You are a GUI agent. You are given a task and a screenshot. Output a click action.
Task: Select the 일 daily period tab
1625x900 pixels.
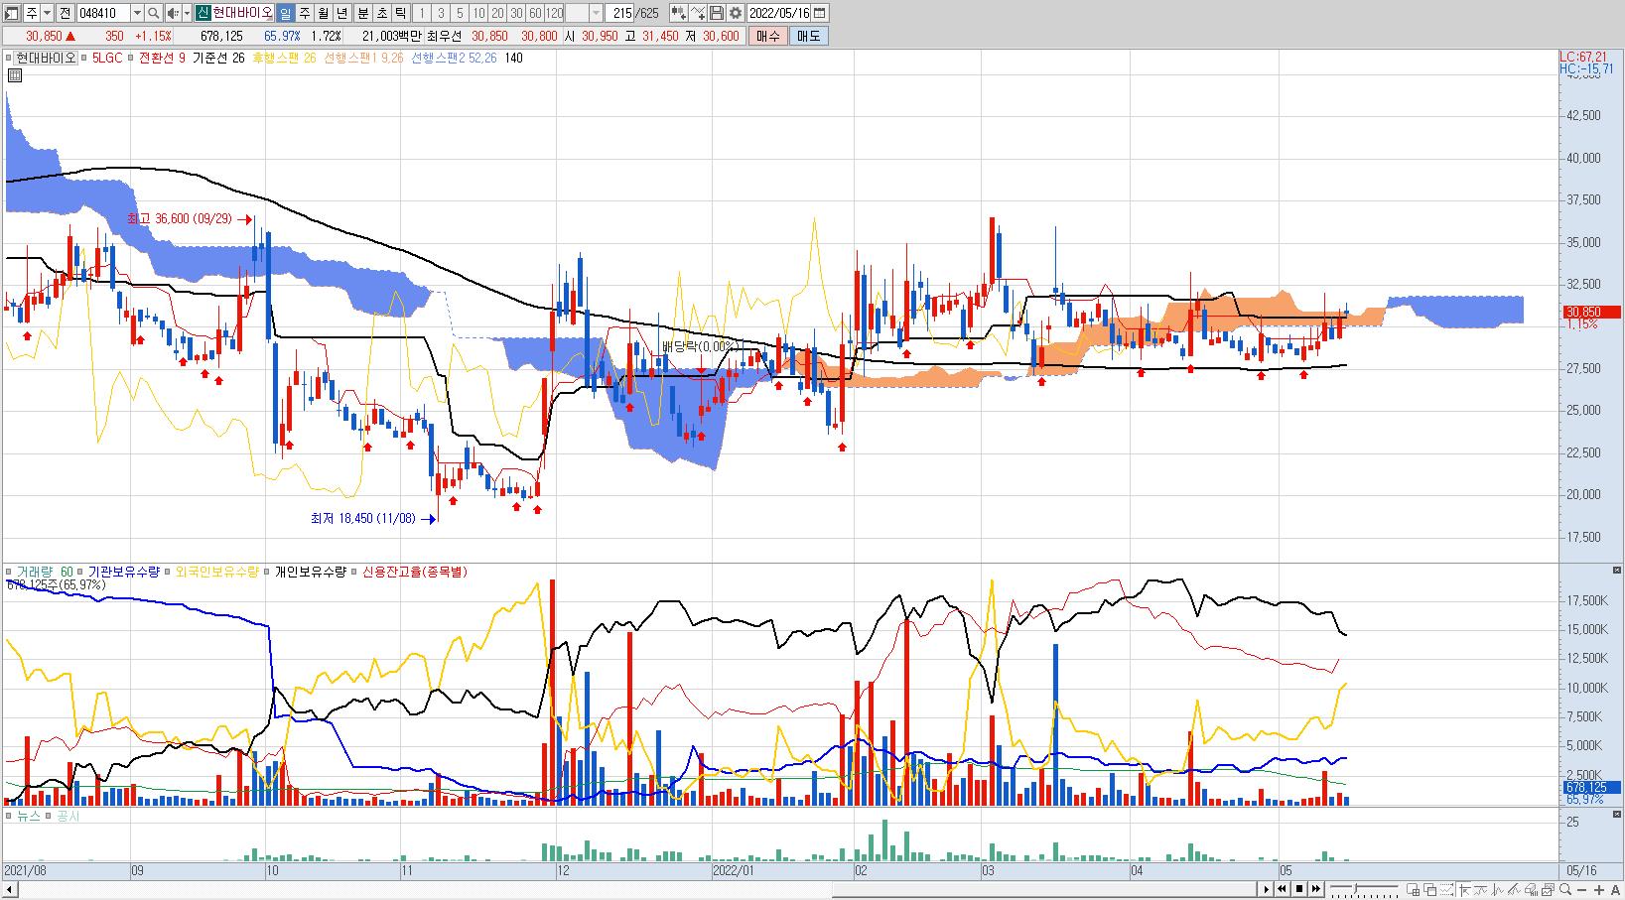point(285,13)
